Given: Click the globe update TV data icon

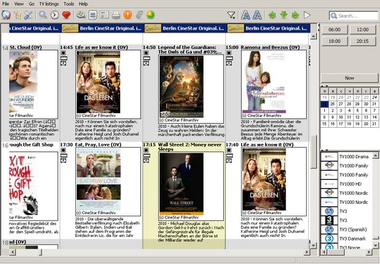Looking at the screenshot, I should (x=6, y=15).
